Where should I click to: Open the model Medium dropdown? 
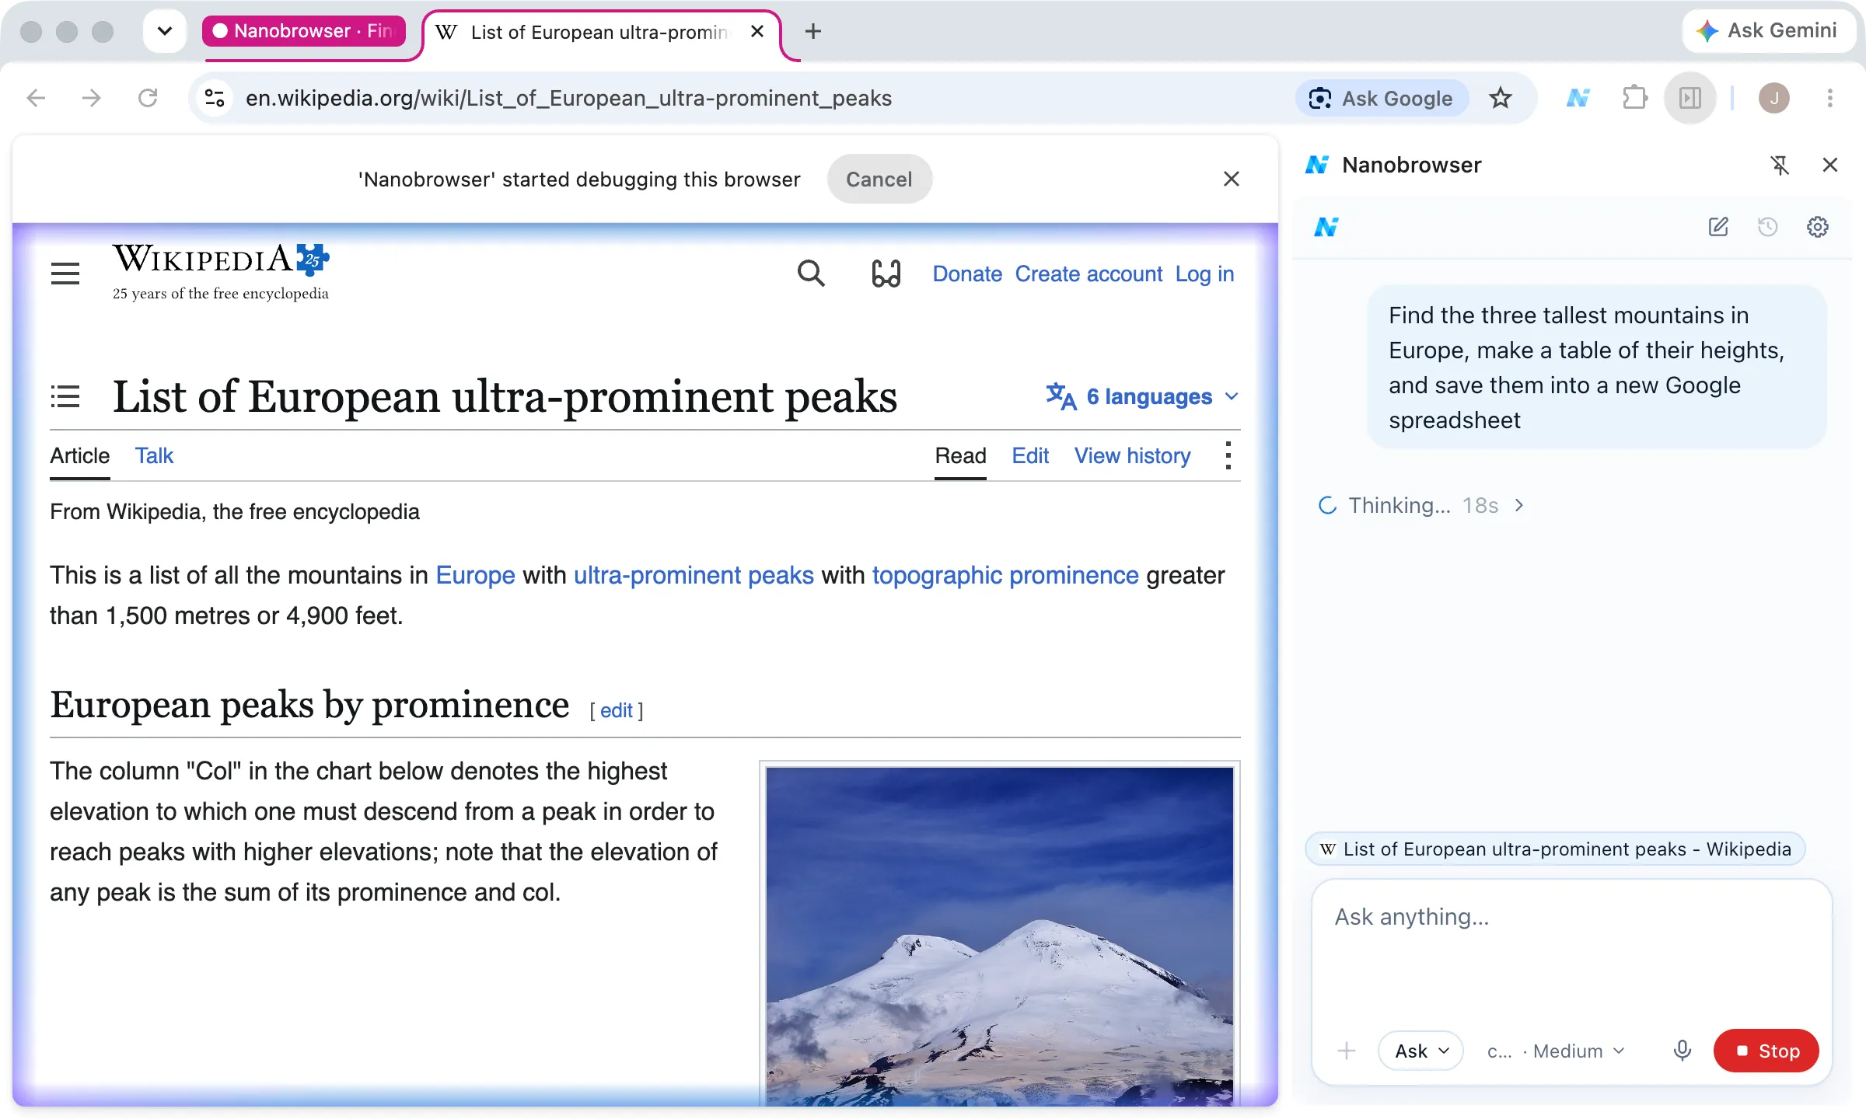(1555, 1051)
